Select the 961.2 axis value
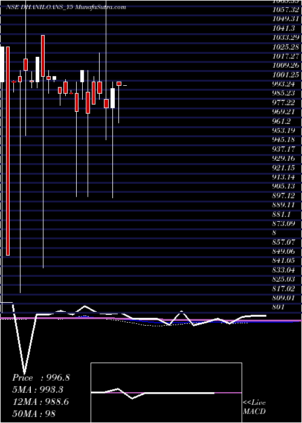 282,121
